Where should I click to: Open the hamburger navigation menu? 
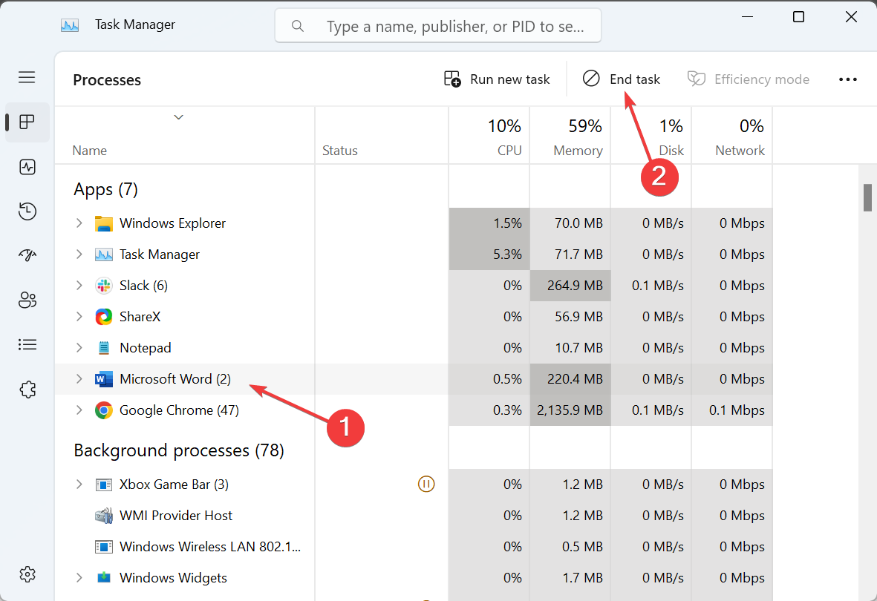27,77
